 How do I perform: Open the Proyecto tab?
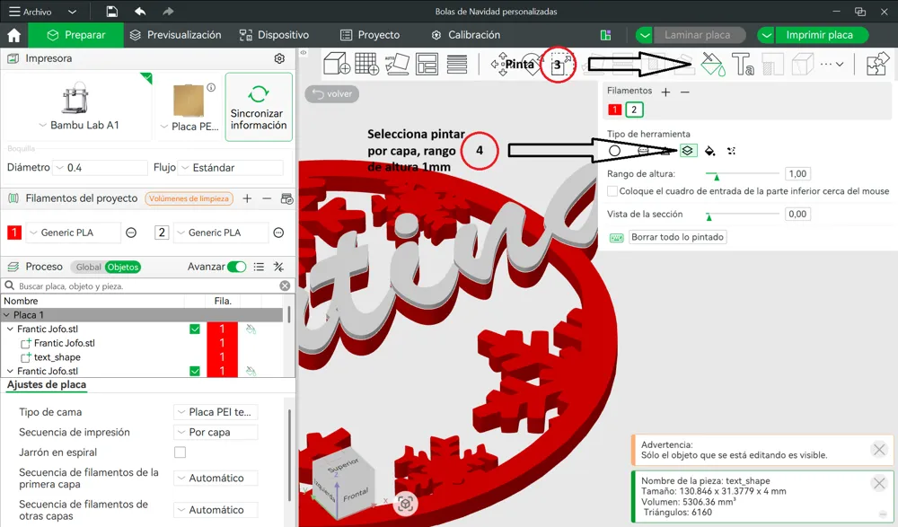tap(370, 35)
